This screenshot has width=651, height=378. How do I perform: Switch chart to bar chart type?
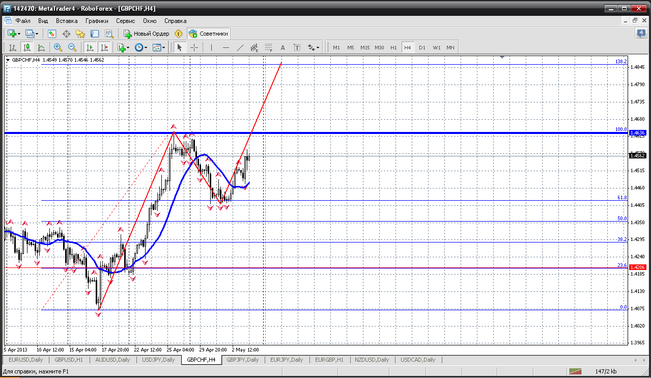coord(13,47)
